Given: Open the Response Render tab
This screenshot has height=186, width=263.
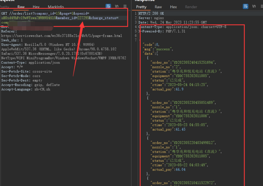Looking at the screenshot, I should (191, 7).
